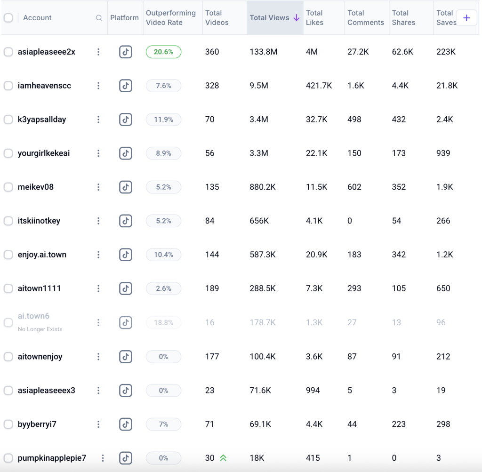The image size is (482, 472).
Task: Click TikTok icon for enjoy.ai.town
Action: (x=125, y=255)
